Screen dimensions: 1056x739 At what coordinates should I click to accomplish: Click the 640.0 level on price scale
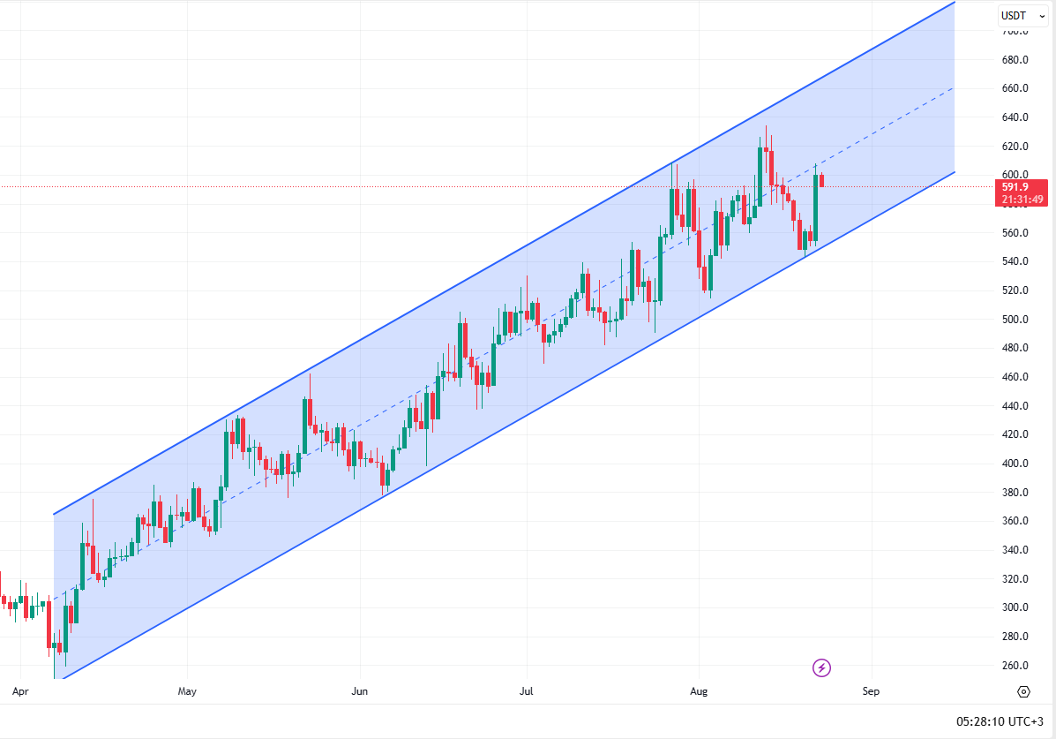pyautogui.click(x=1015, y=117)
